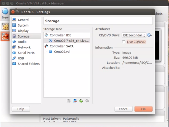
Task: Cancel the settings dialog
Action: click(124, 109)
